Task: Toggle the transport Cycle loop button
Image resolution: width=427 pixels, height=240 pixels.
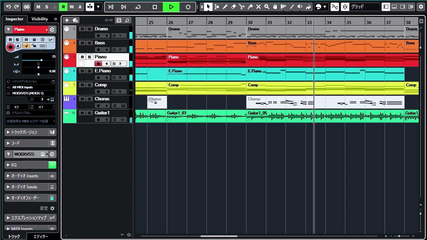Action: click(138, 7)
